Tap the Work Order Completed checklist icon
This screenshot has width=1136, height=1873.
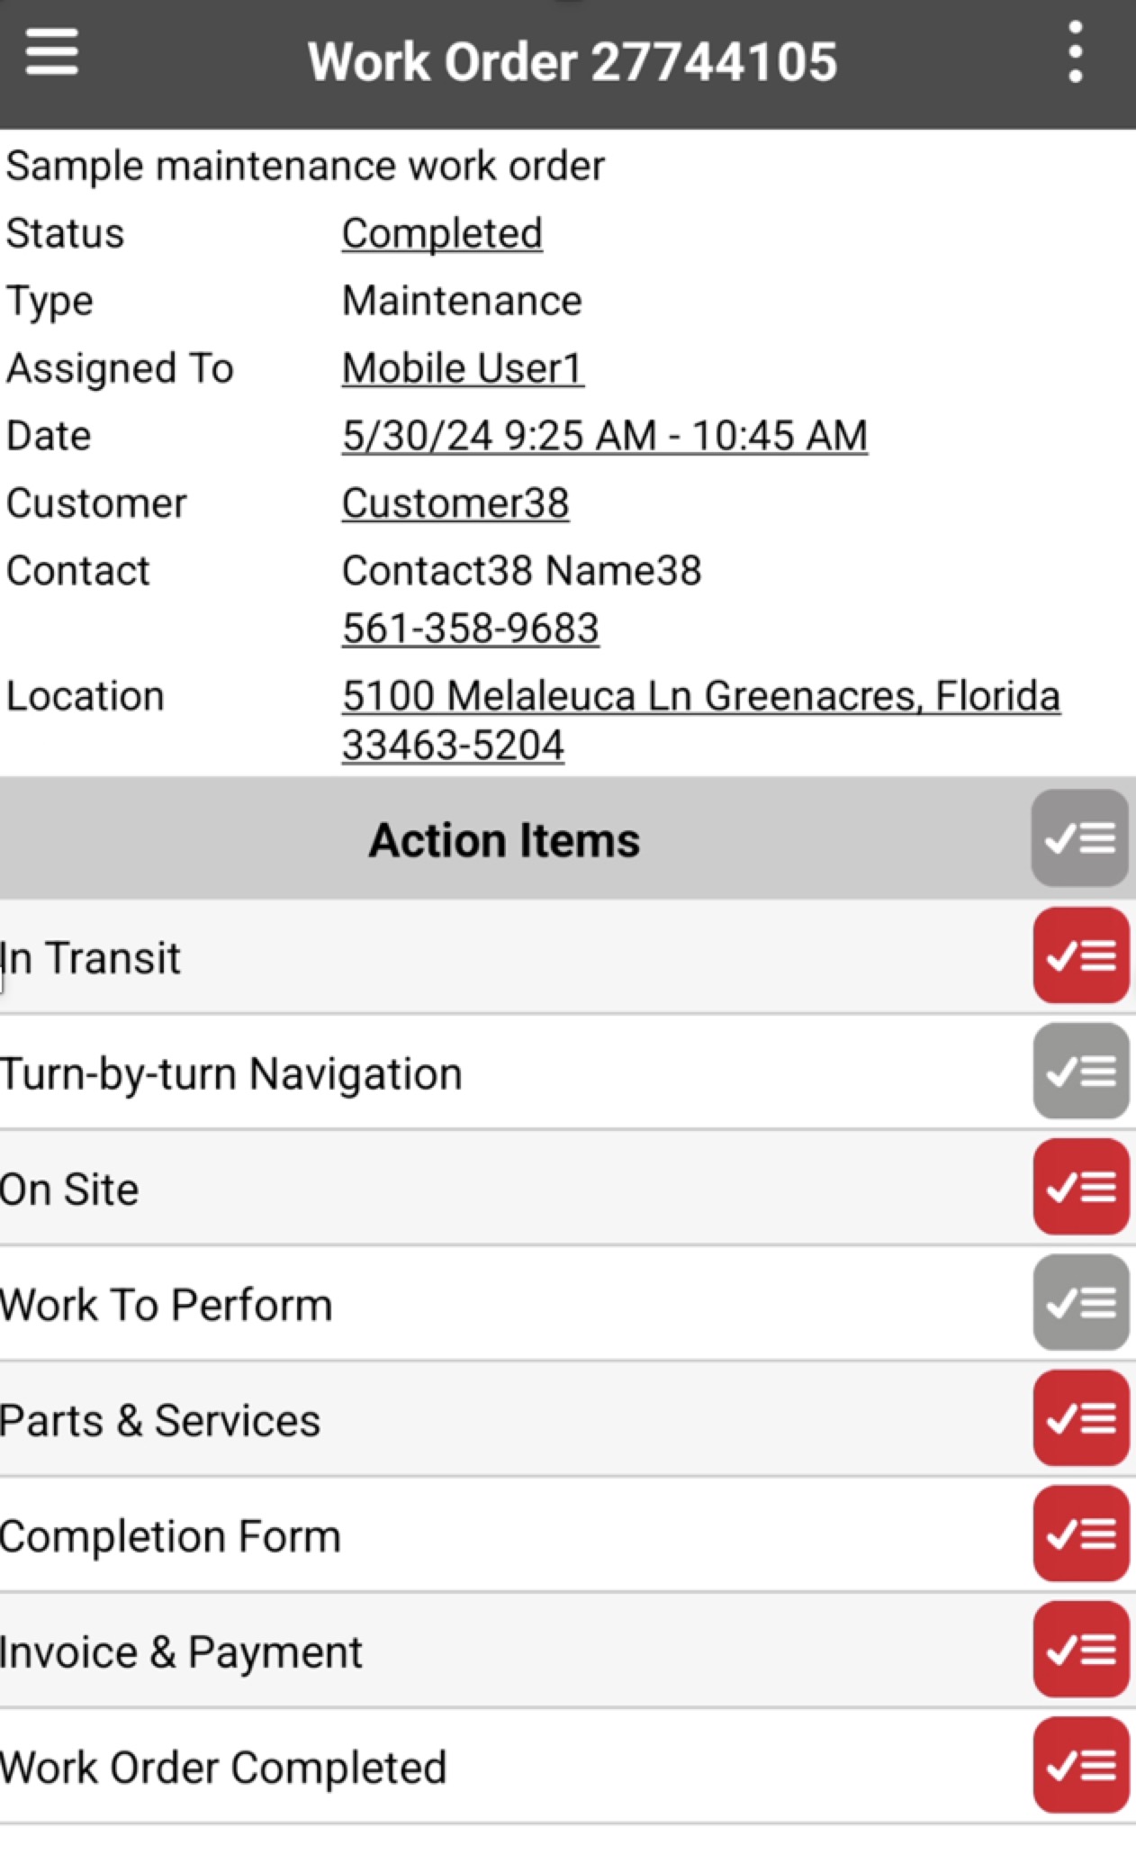click(1080, 1765)
